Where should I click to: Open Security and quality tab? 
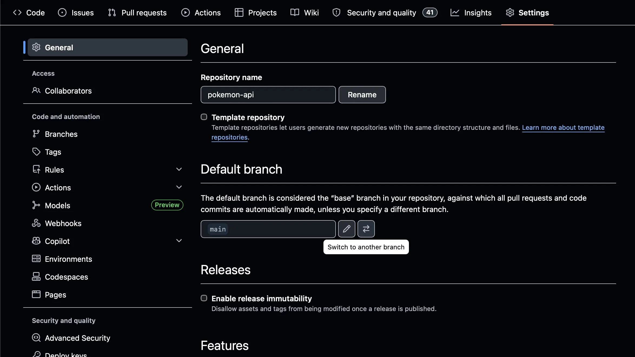click(385, 12)
